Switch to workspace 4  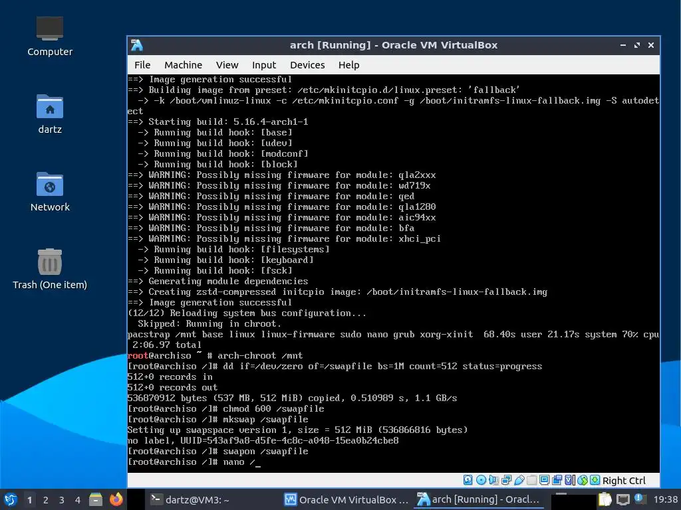(x=78, y=500)
